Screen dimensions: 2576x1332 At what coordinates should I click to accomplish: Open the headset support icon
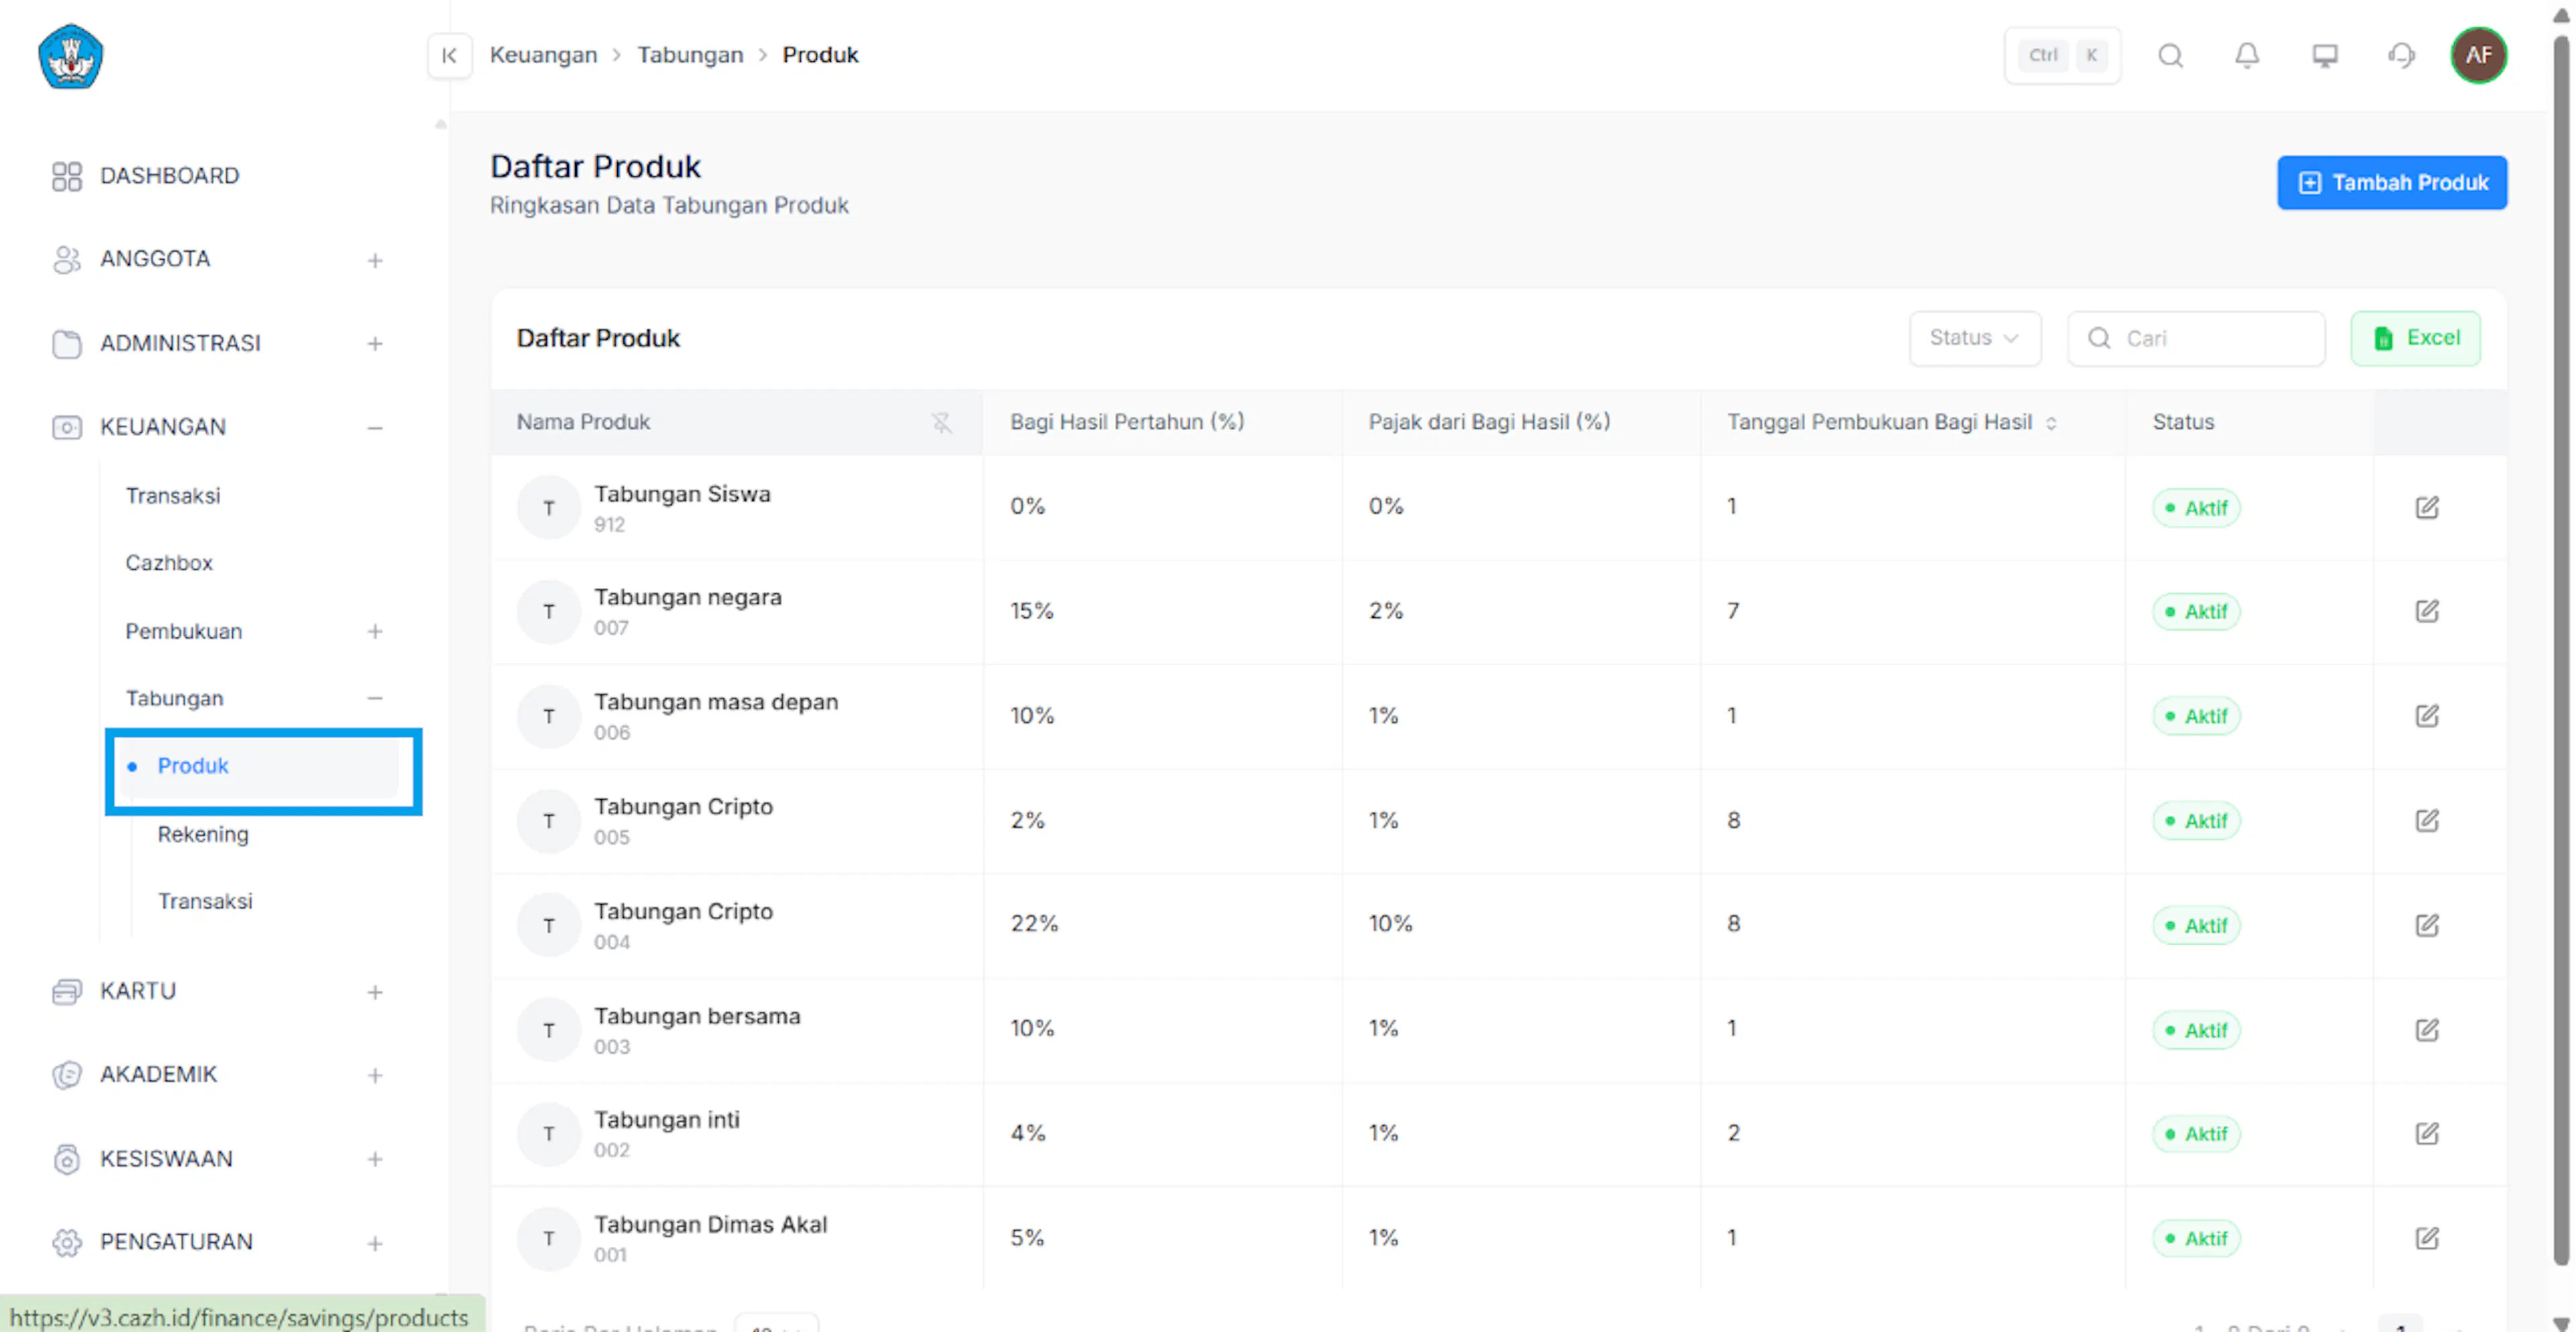pos(2401,56)
